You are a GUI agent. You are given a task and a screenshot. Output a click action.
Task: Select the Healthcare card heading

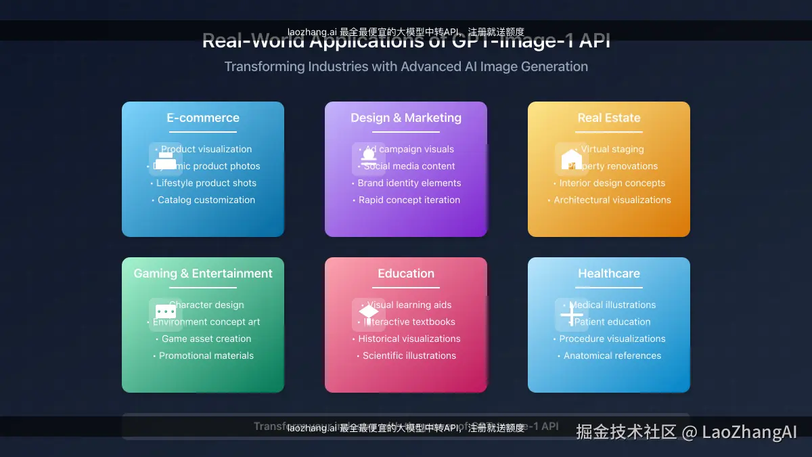(609, 274)
